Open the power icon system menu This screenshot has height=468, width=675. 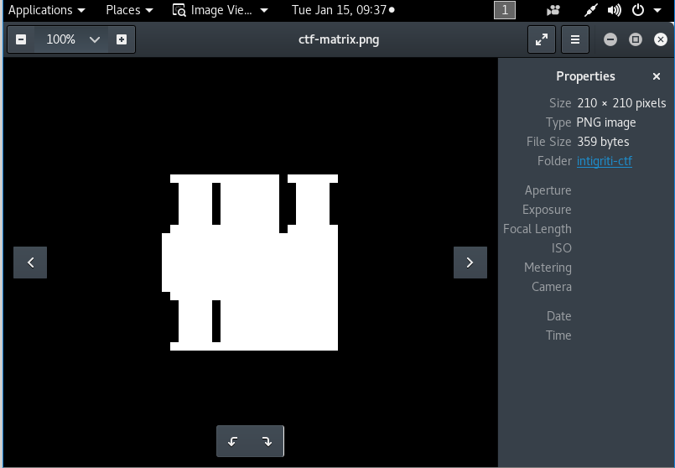(x=637, y=10)
